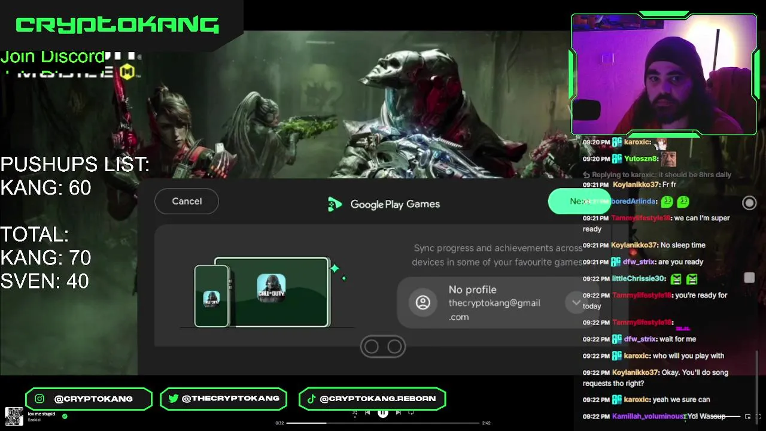
Task: Click karoxic's anime emote in chat
Action: 661,143
